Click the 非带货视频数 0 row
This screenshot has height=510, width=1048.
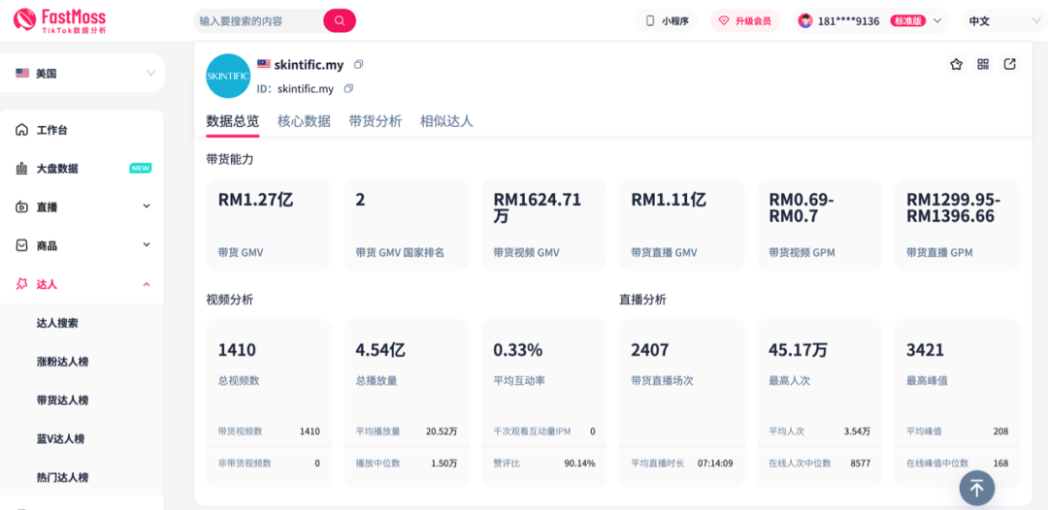click(x=269, y=463)
